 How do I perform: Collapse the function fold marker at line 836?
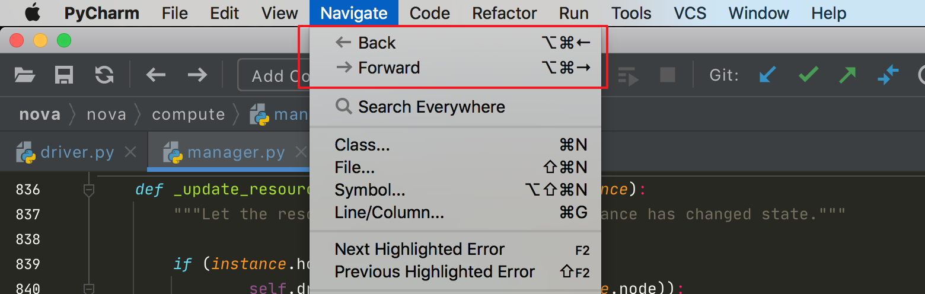coord(89,190)
